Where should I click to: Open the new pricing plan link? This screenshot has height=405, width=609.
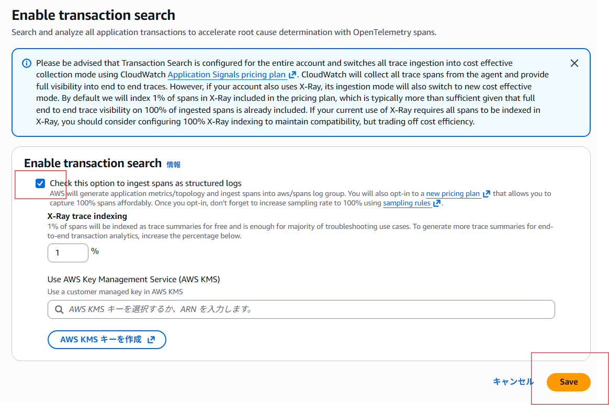(453, 194)
